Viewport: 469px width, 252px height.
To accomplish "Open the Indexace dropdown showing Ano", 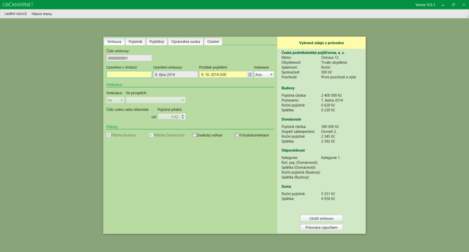I will [264, 74].
